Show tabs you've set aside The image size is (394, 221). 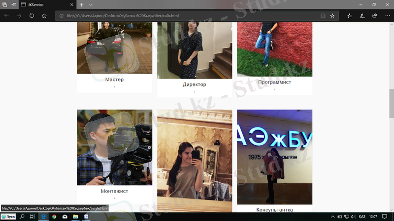tap(4, 4)
